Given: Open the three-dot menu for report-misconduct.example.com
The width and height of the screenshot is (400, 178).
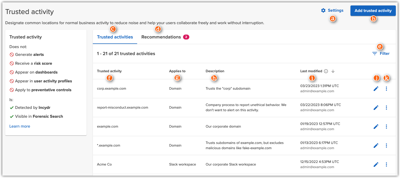Looking at the screenshot, I should click(x=386, y=107).
